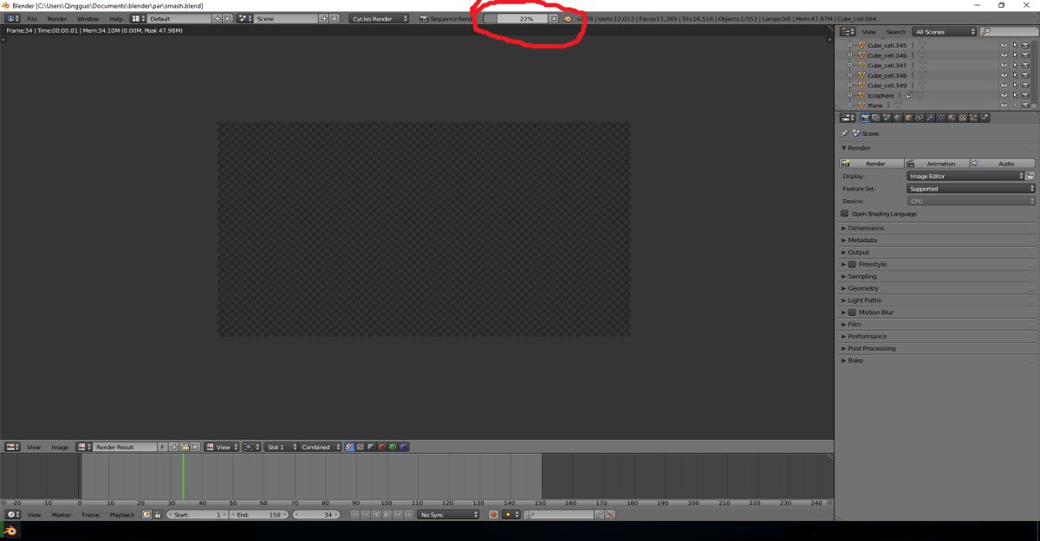Click the outliner search magnifier field
Viewport: 1040px width, 541px height.
1008,32
